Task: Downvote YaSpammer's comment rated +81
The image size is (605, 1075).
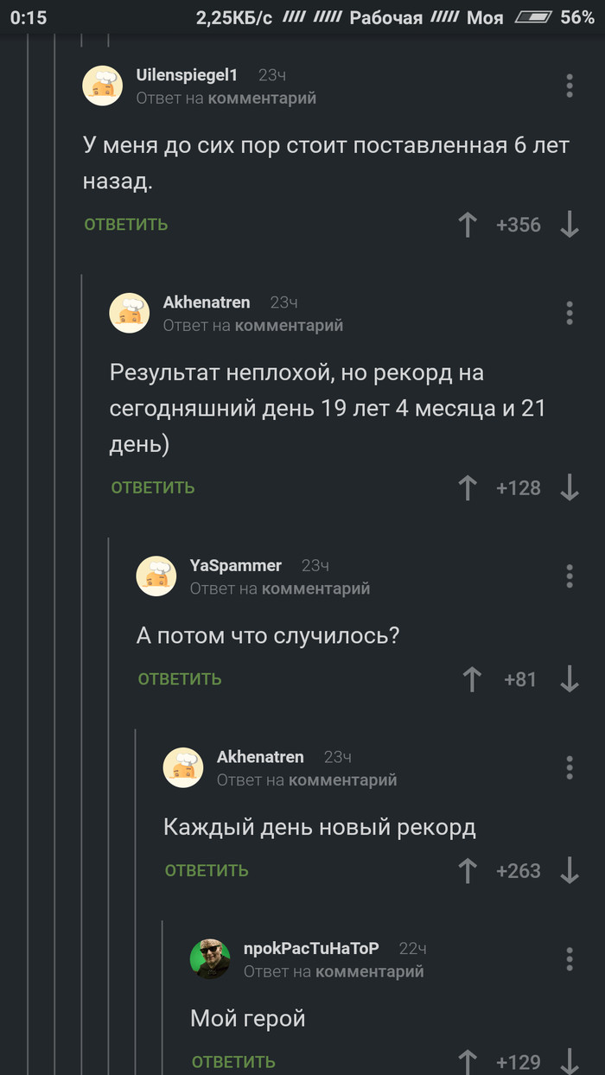Action: (x=570, y=679)
